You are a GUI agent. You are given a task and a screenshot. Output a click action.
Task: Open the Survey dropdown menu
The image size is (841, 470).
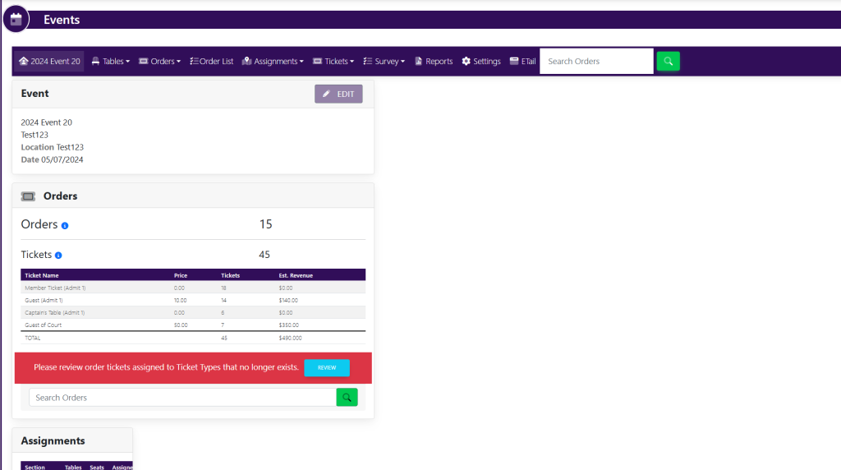coord(384,62)
